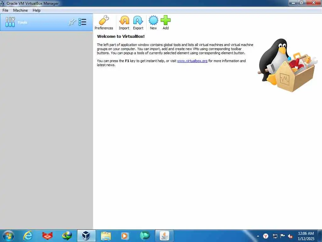Open the orange media player taskbar icon
The width and height of the screenshot is (322, 242).
(125, 236)
